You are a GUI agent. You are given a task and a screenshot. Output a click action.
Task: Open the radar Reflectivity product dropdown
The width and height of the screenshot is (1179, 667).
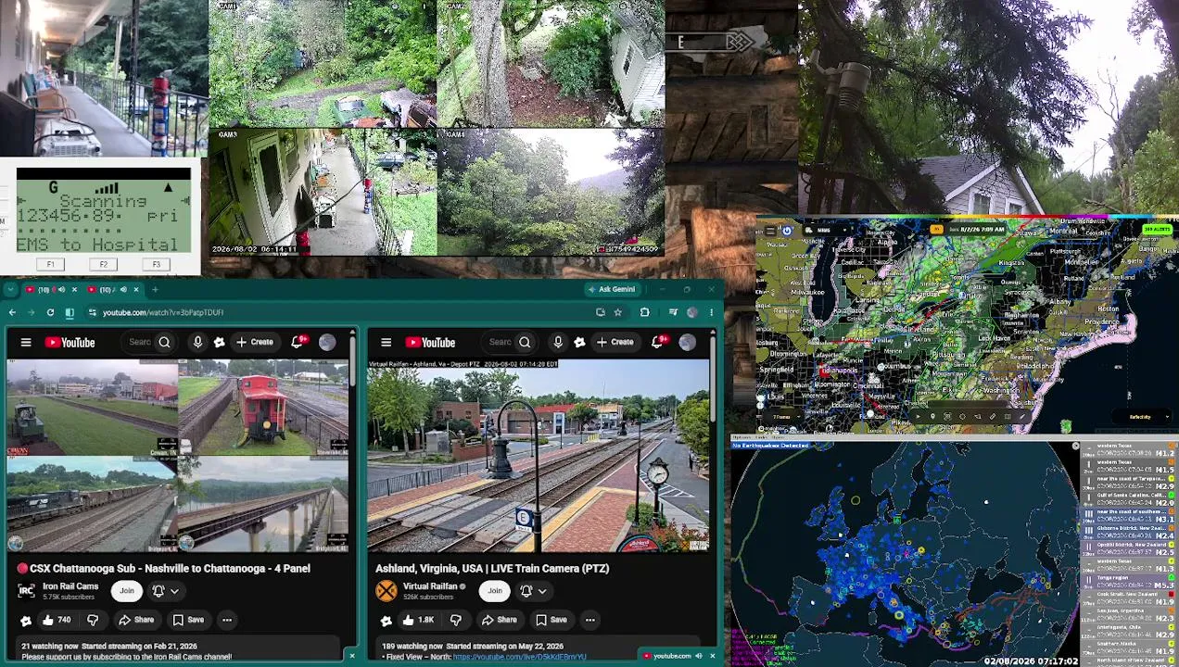click(x=1143, y=416)
